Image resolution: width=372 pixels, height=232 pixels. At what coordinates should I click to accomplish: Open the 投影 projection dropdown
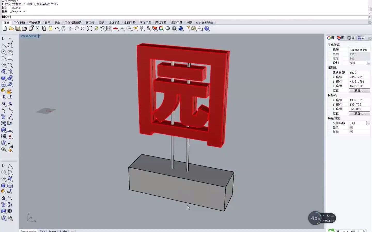[368, 63]
